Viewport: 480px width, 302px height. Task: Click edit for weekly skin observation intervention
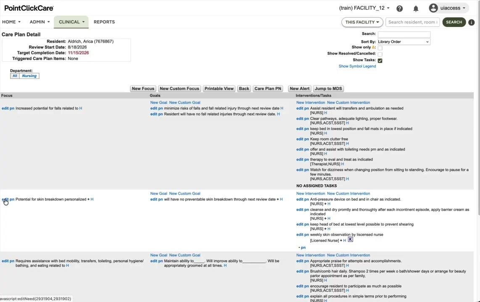point(300,235)
